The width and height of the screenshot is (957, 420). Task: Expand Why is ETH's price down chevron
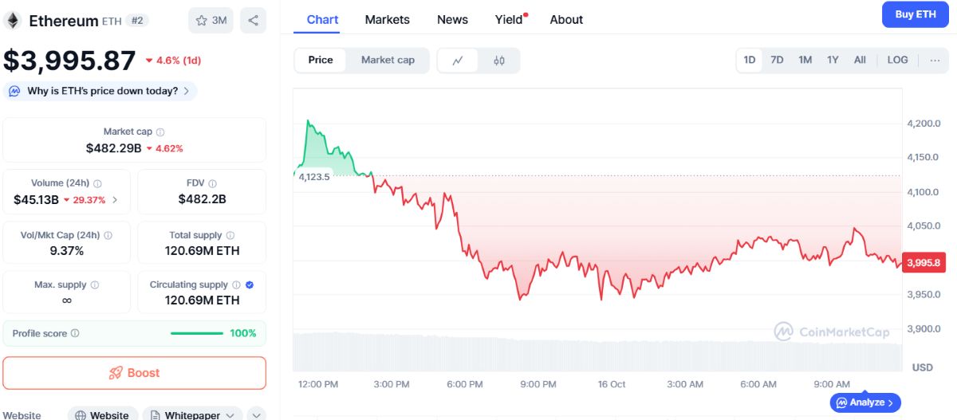click(187, 91)
